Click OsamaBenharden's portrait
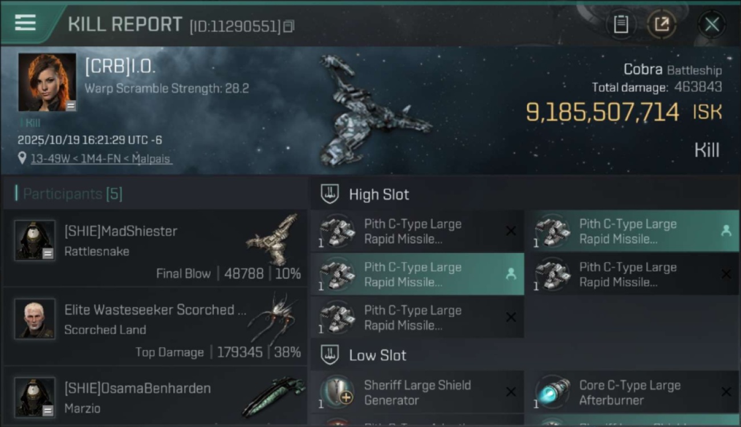This screenshot has height=427, width=741. 35,397
